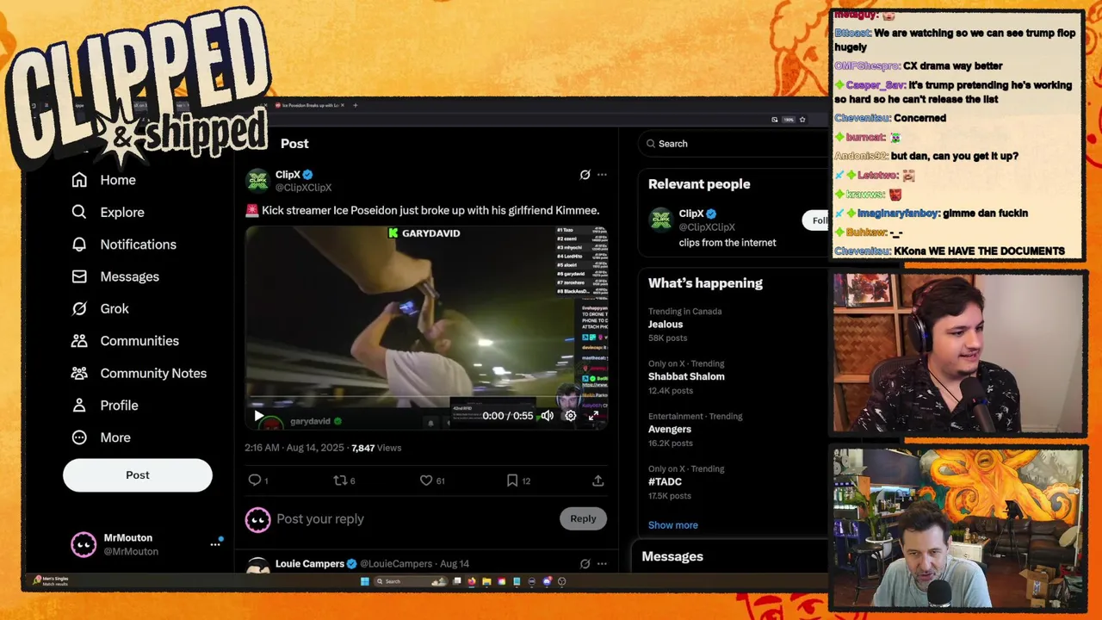Bookmark page with browser star icon
This screenshot has height=620, width=1102.
coord(802,120)
